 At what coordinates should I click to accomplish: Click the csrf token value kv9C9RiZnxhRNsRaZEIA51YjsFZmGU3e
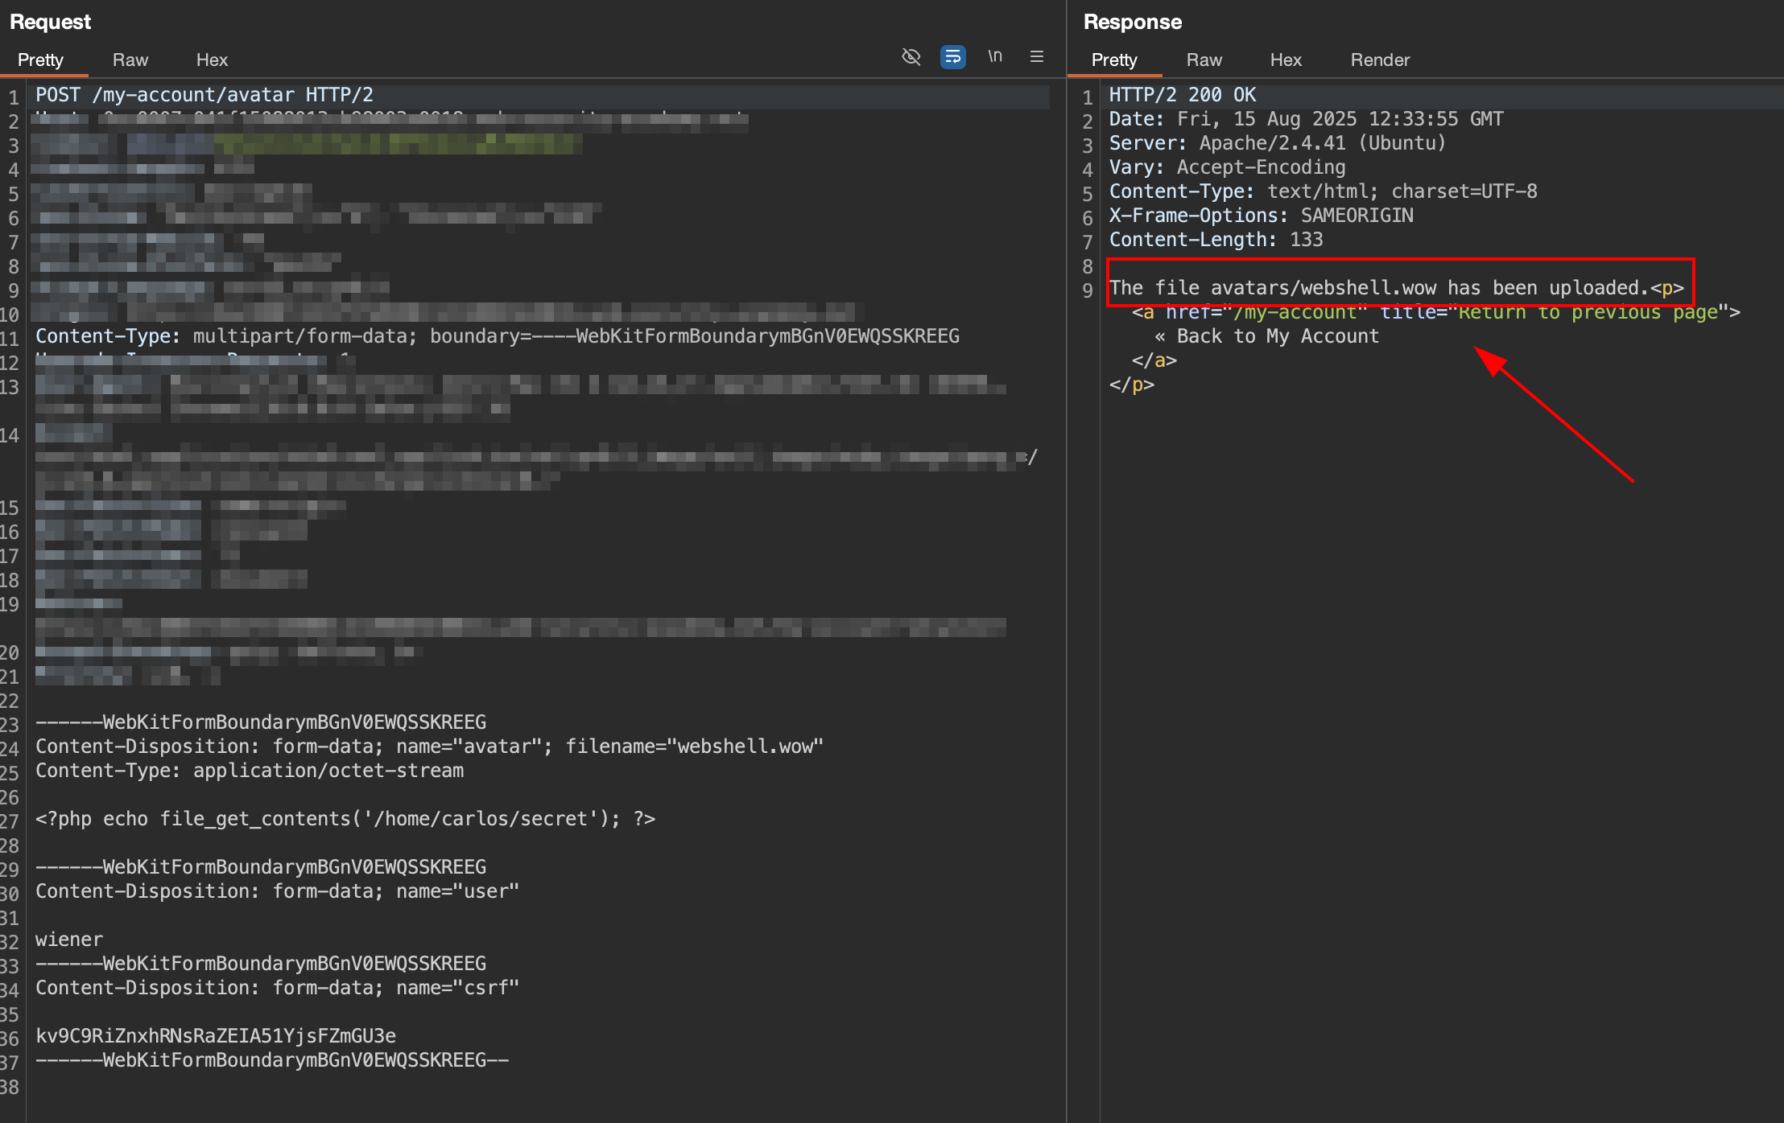216,1036
